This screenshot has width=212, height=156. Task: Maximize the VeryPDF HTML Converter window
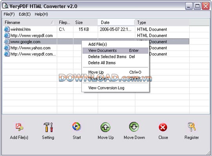point(197,6)
